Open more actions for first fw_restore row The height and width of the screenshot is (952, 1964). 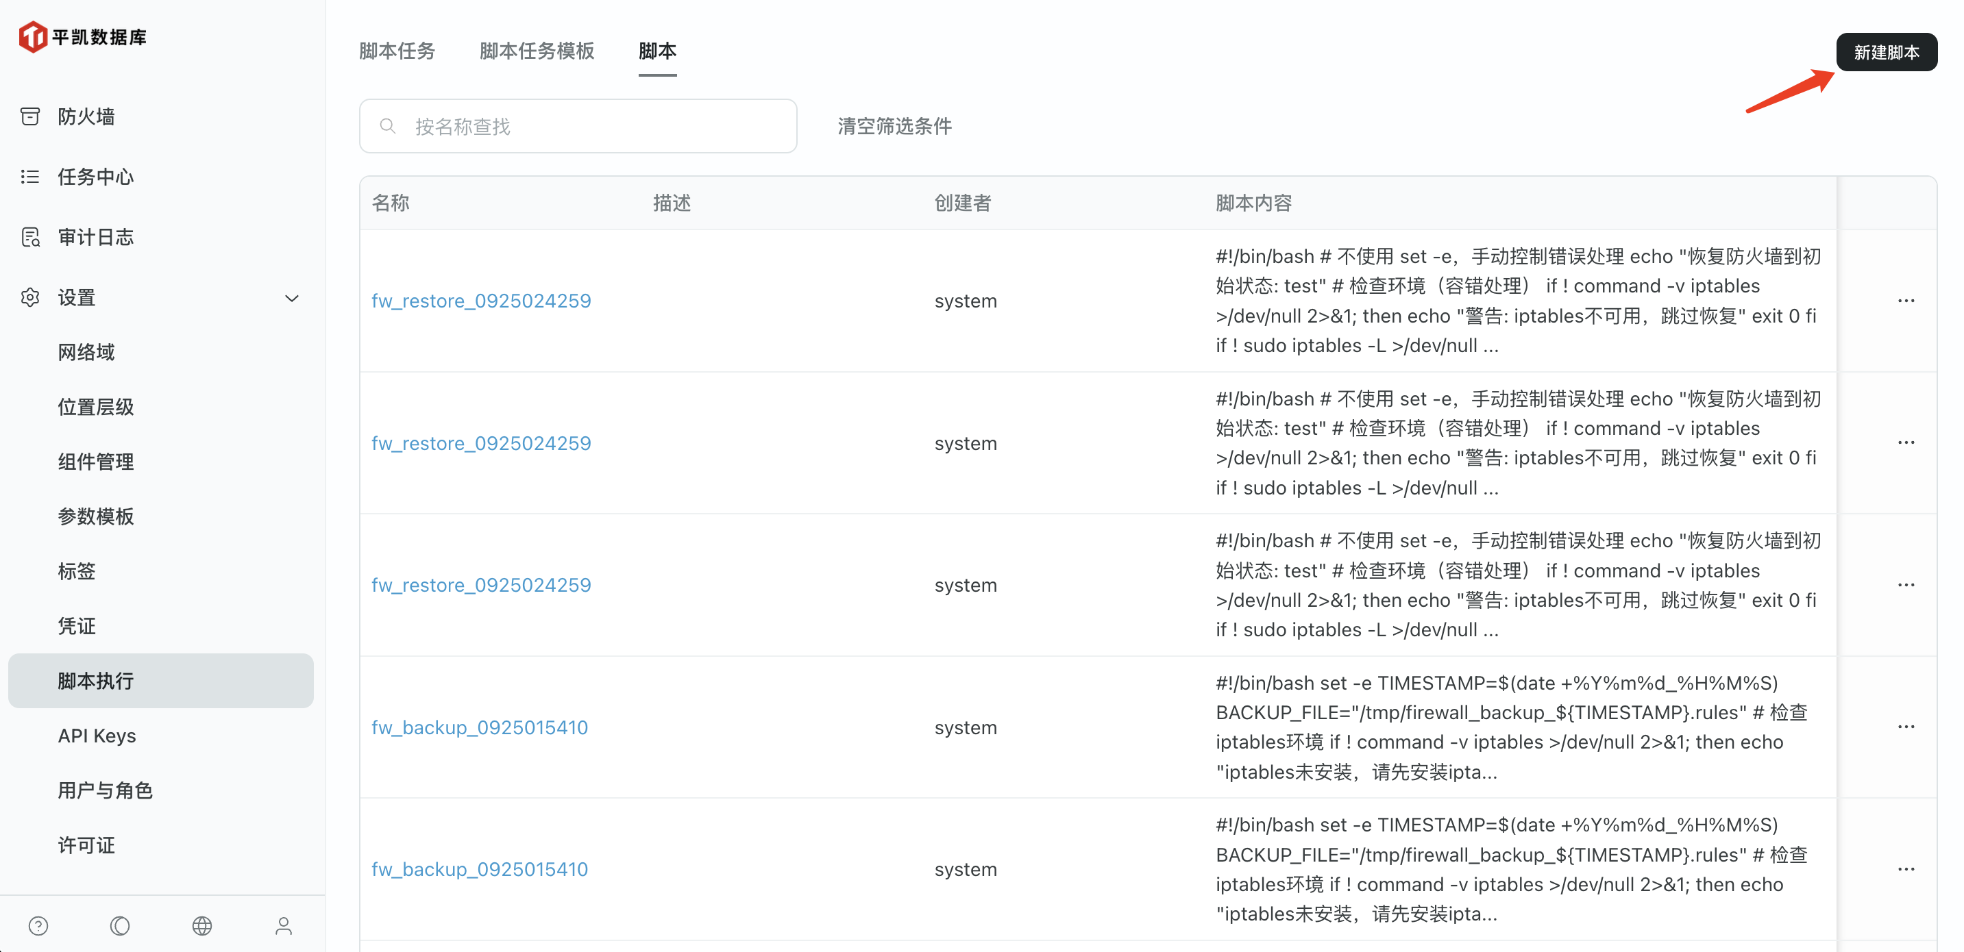[x=1905, y=300]
